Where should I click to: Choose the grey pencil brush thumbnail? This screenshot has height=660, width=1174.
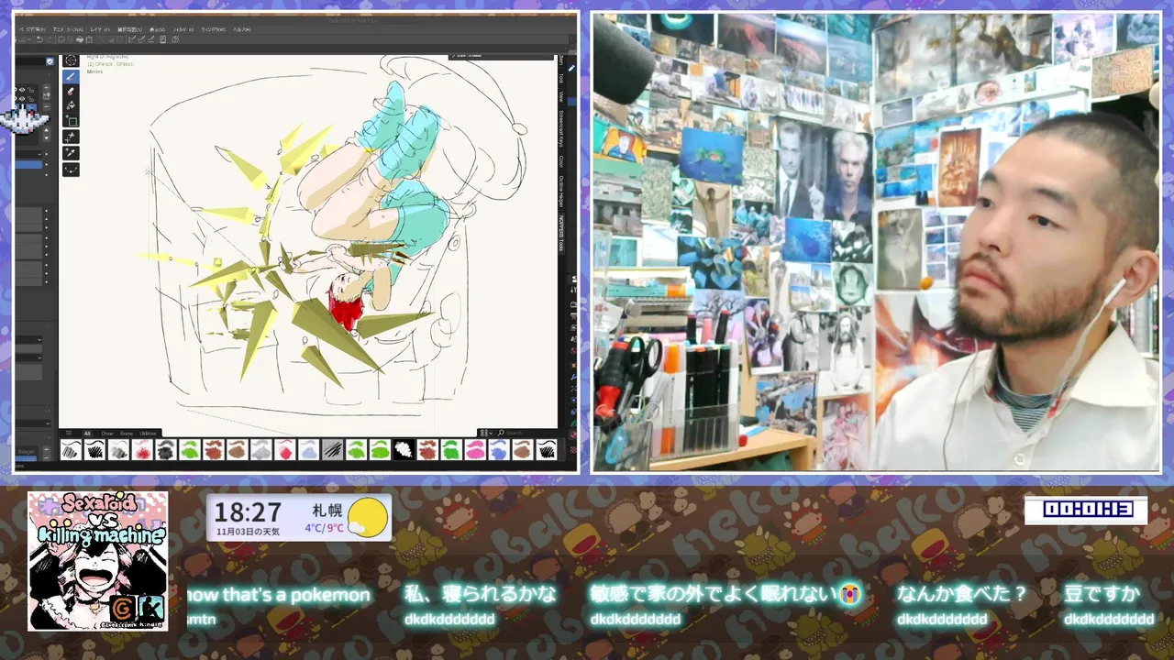click(118, 449)
